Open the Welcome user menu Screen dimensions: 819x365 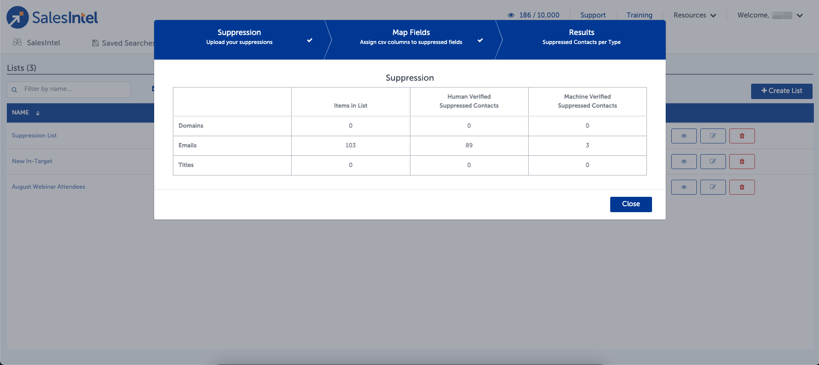[770, 15]
